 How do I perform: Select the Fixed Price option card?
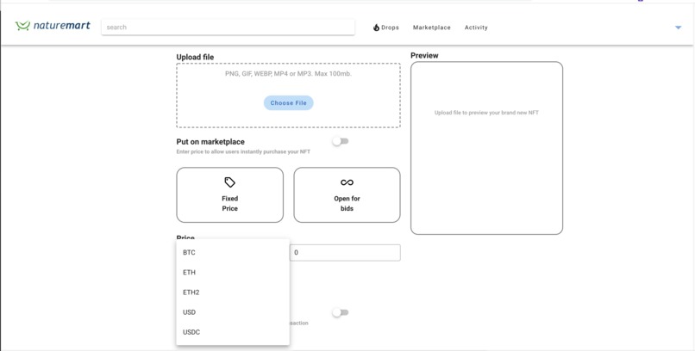pos(229,195)
